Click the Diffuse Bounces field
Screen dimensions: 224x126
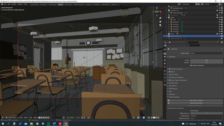(206, 113)
